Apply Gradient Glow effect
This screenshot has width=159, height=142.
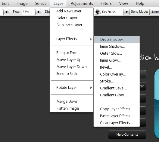point(117,95)
